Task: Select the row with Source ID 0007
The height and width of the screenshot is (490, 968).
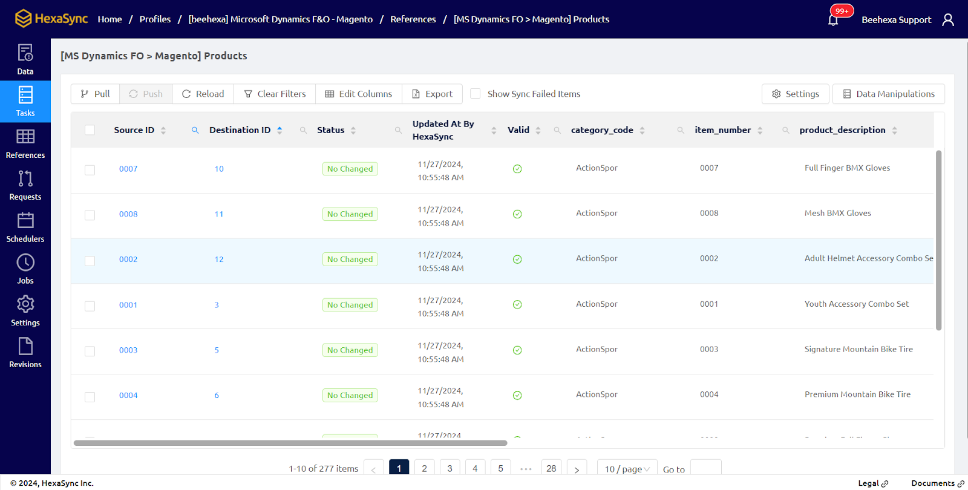Action: tap(90, 170)
